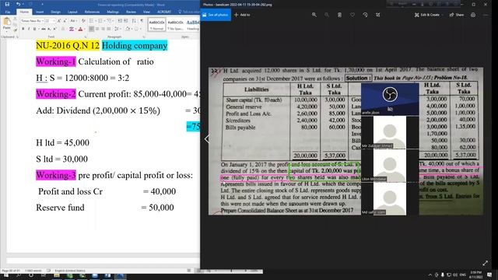Open the numbering list dropdown

tap(105, 21)
